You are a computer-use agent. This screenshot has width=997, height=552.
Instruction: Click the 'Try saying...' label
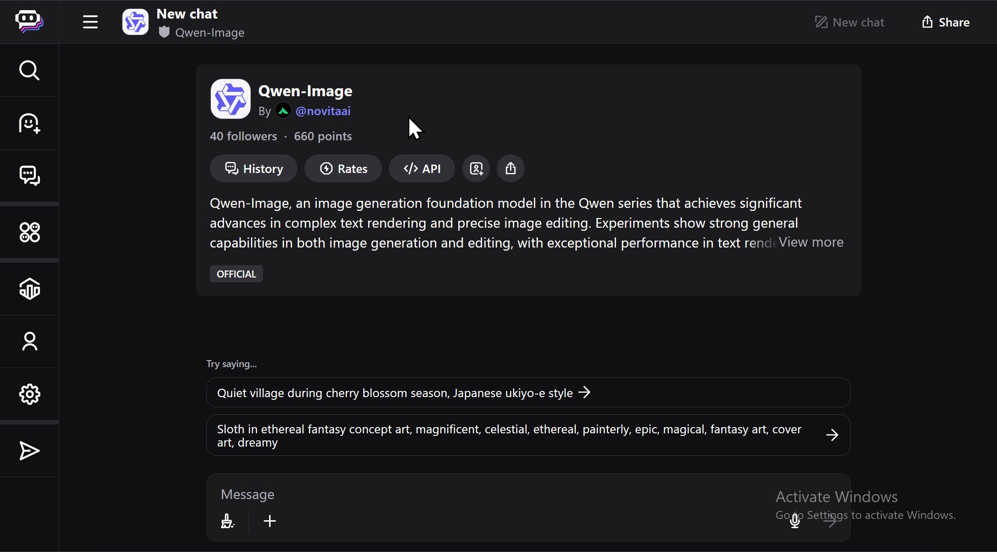232,364
